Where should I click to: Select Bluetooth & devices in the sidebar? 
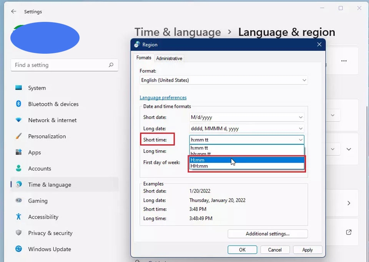point(53,104)
